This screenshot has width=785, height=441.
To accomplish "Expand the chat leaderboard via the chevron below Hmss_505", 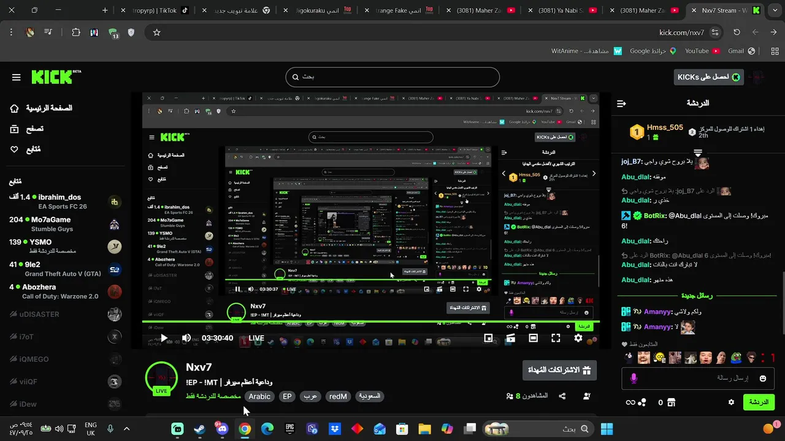I will pos(698,152).
